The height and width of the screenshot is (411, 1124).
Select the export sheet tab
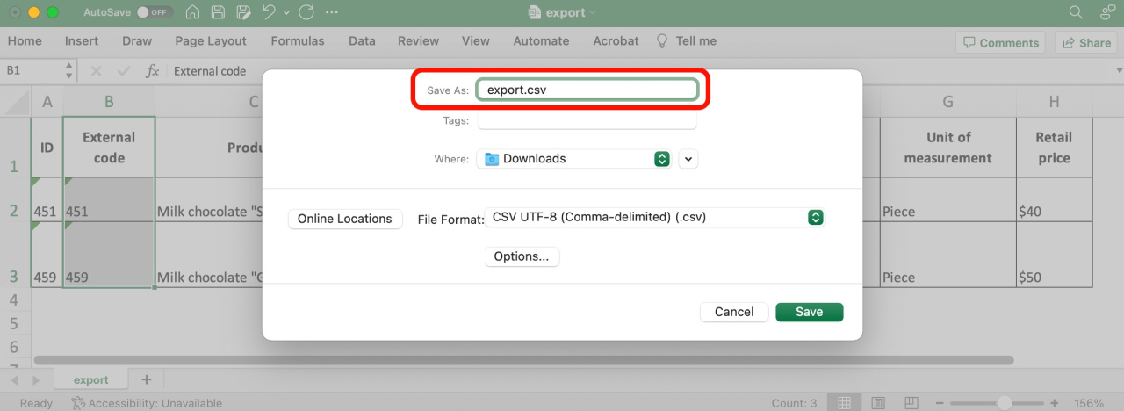click(x=90, y=379)
